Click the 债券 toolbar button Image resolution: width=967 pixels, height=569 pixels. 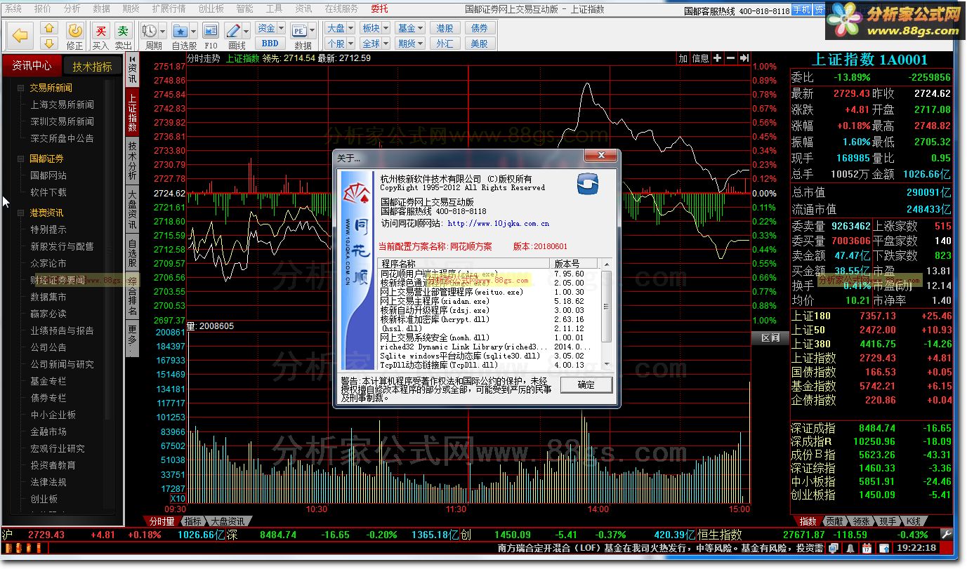point(480,29)
